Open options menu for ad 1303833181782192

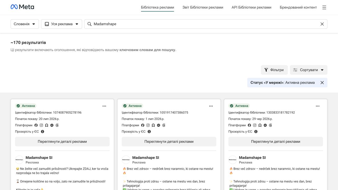[x=318, y=106]
